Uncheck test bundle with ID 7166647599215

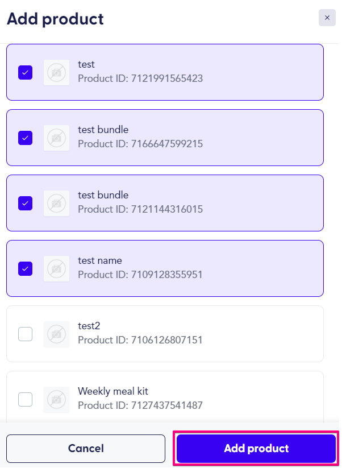click(x=26, y=138)
